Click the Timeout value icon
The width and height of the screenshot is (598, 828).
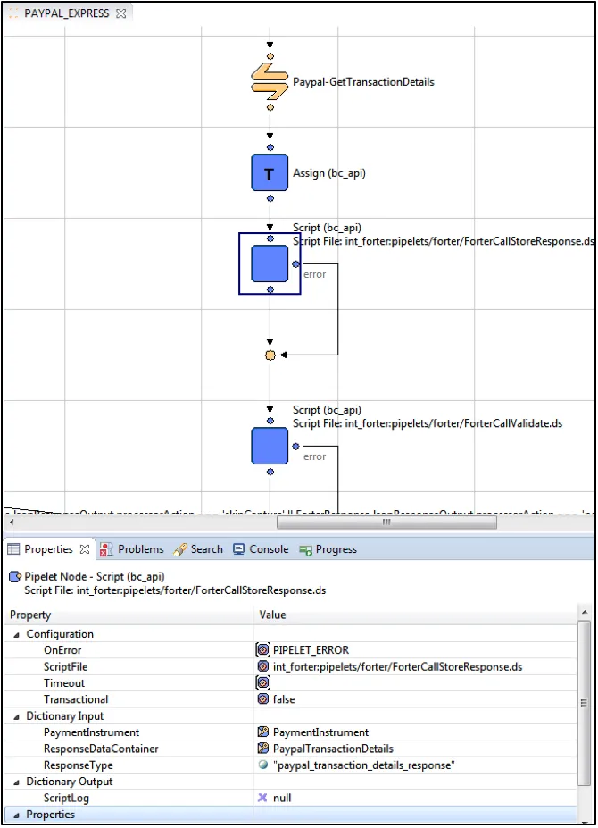[262, 682]
